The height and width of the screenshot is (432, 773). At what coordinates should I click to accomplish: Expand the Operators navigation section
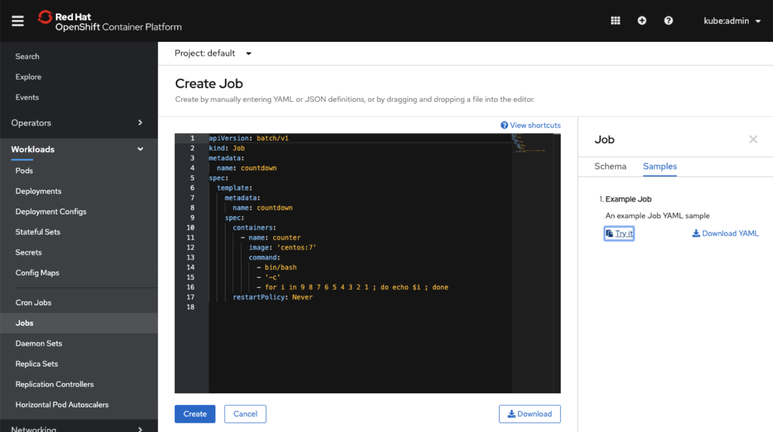[78, 123]
